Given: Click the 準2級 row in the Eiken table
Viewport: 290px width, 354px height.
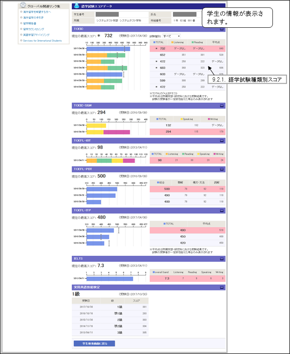Looking at the screenshot, I should point(110,326).
